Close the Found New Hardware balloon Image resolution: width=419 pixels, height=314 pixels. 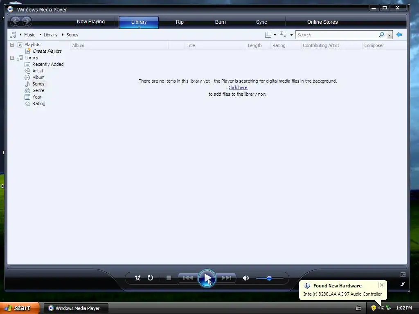pyautogui.click(x=382, y=285)
